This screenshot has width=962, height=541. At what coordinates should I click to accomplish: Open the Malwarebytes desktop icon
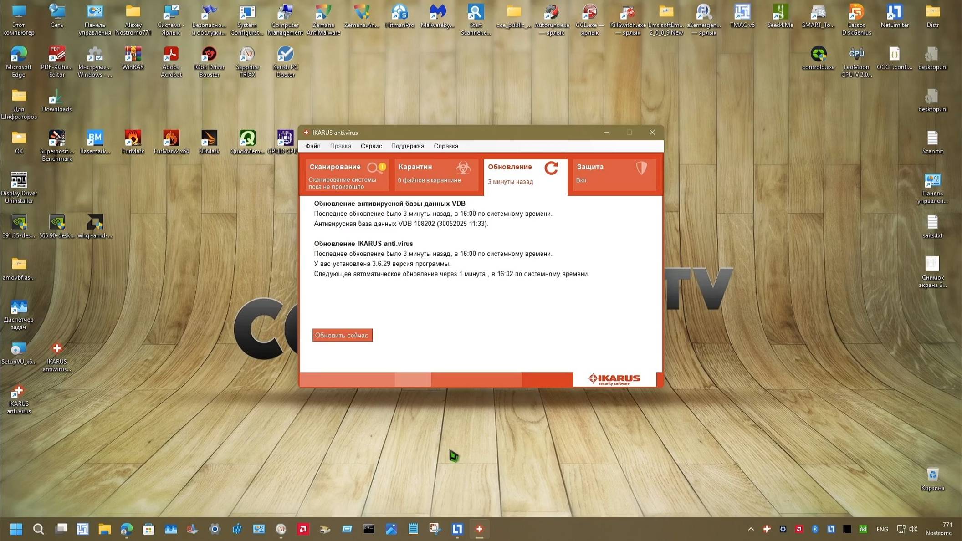point(438,12)
